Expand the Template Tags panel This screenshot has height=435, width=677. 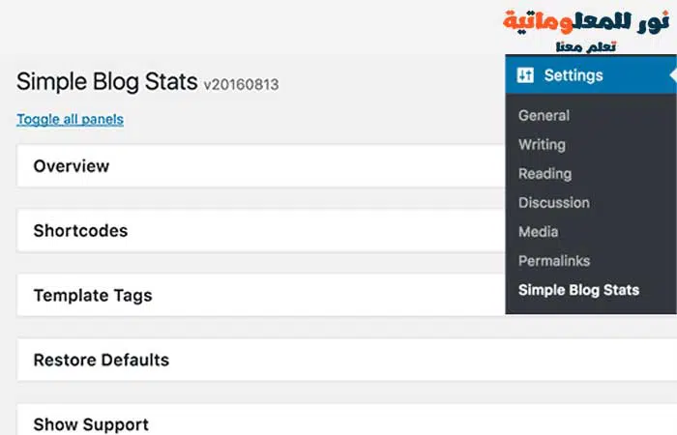[x=261, y=296]
